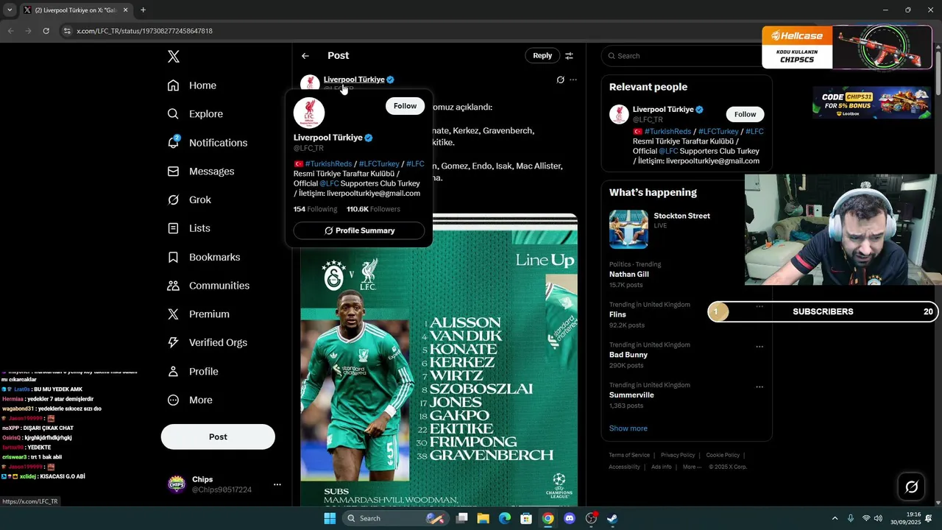Click Show more under What's happening
Image resolution: width=942 pixels, height=530 pixels.
pos(628,428)
